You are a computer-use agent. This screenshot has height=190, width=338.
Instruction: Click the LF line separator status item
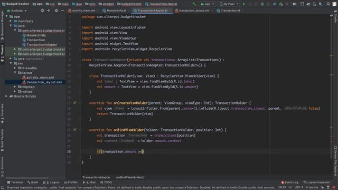[290, 187]
